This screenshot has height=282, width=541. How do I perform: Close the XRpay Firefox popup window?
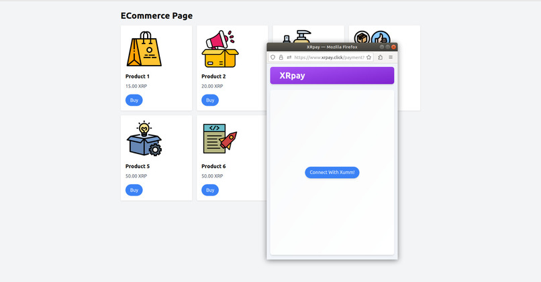point(393,47)
